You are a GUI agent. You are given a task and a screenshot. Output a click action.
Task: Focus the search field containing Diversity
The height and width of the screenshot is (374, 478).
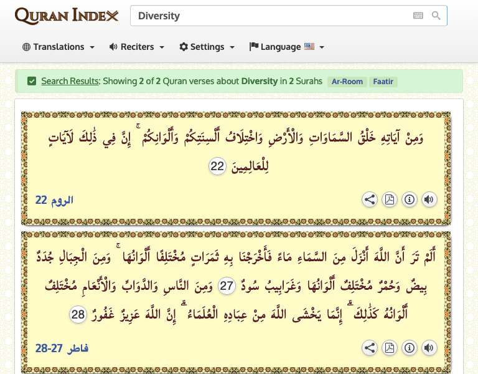click(268, 16)
